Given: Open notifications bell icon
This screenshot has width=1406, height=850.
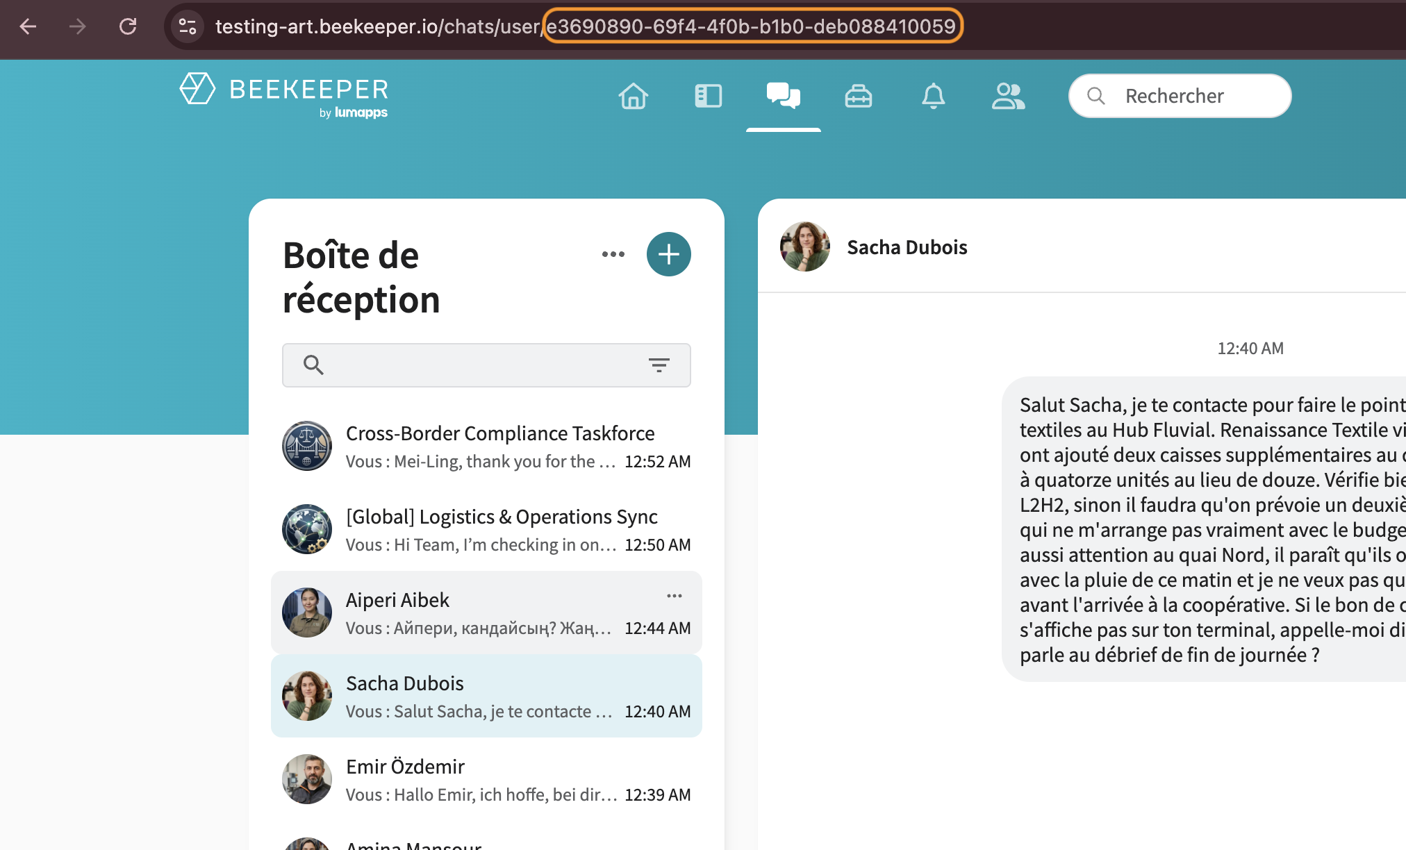Looking at the screenshot, I should click(934, 96).
